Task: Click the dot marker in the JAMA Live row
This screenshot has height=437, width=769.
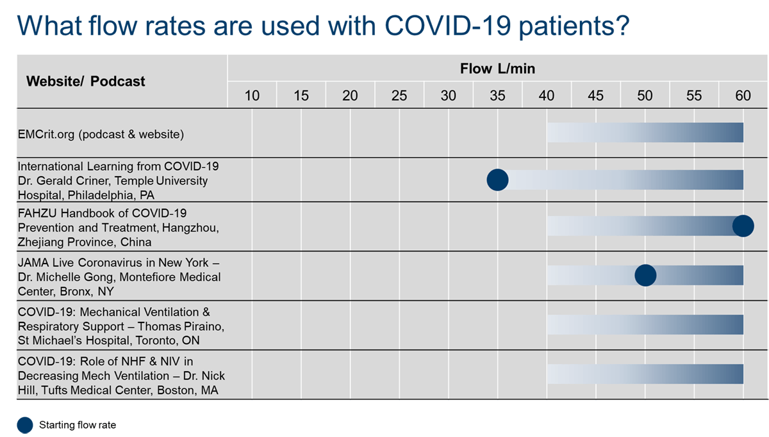Action: tap(645, 275)
